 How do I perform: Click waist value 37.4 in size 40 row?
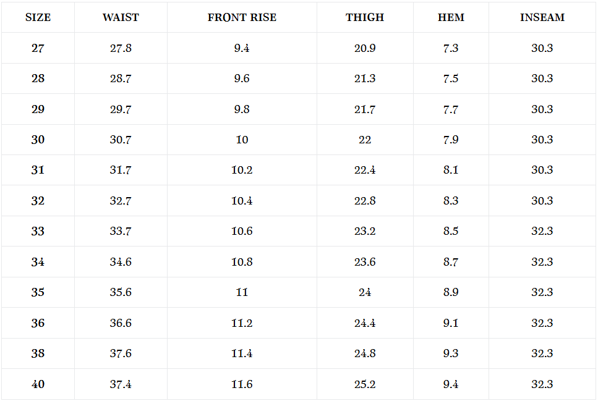(121, 384)
